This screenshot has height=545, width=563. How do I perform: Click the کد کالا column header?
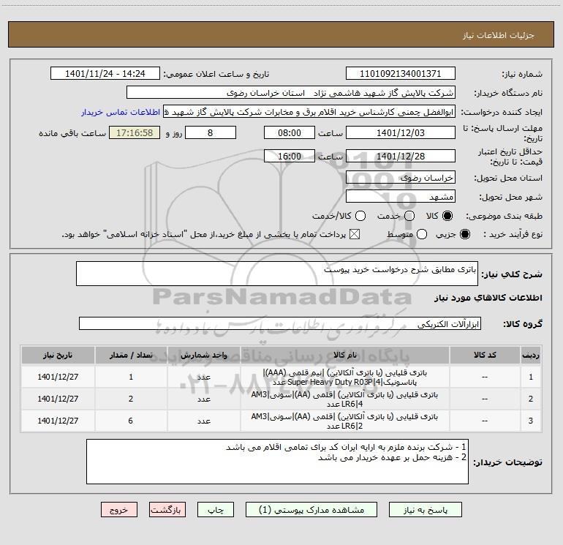click(x=485, y=356)
